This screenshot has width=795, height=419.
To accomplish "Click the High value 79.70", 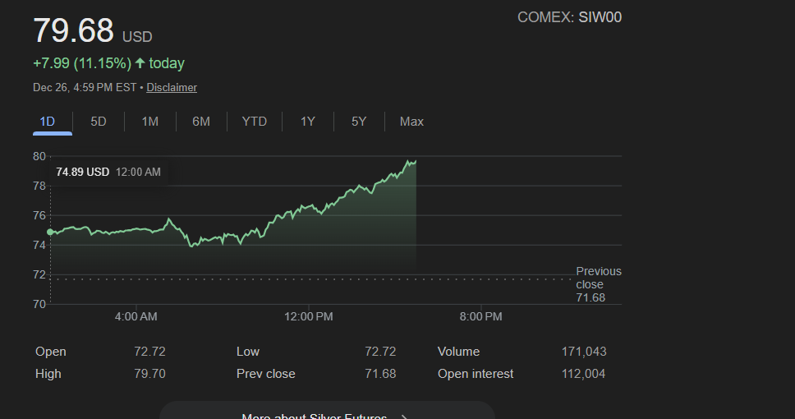I will [150, 374].
